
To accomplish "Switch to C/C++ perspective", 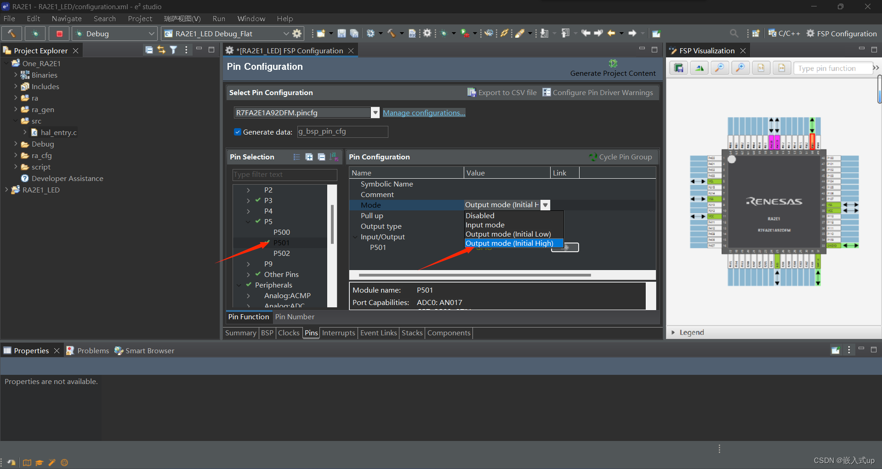I will tap(784, 33).
